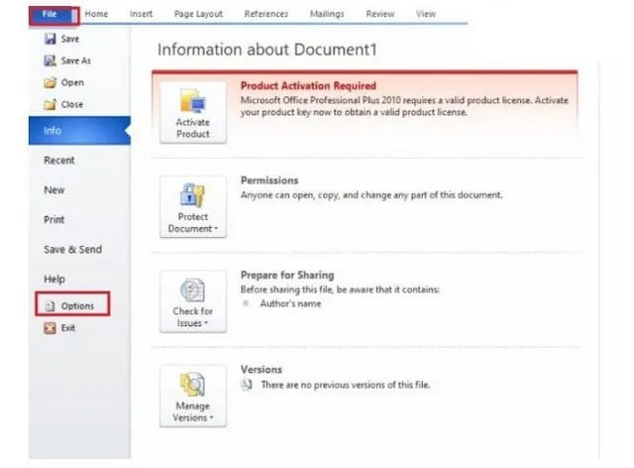
Task: Open the Help section
Action: click(x=54, y=280)
